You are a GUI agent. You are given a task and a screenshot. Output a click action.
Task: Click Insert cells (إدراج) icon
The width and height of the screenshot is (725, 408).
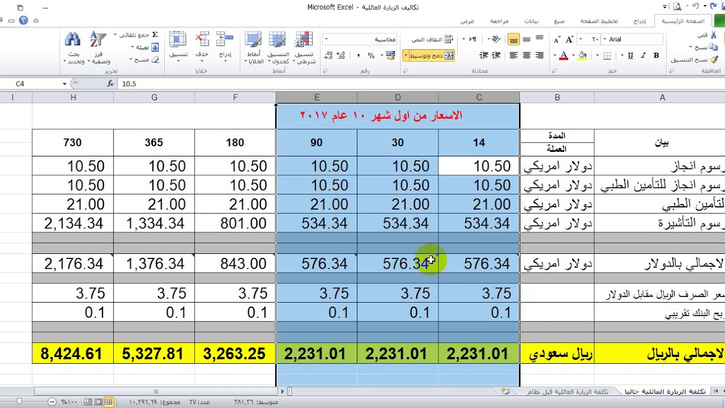225,40
